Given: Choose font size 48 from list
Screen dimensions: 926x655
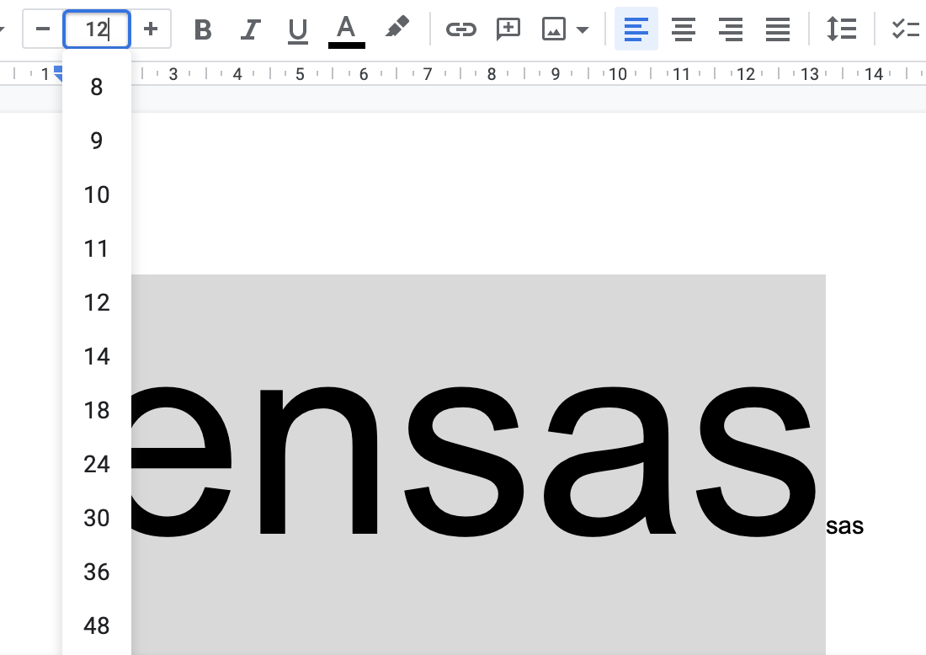Looking at the screenshot, I should click(96, 626).
